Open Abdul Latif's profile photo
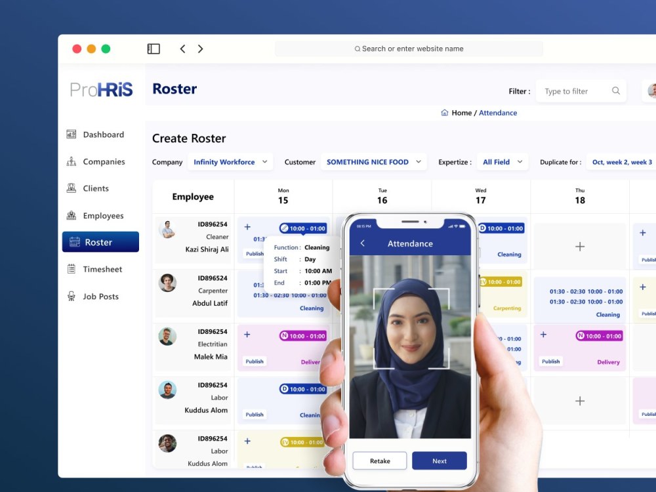This screenshot has width=656, height=492. 167,283
